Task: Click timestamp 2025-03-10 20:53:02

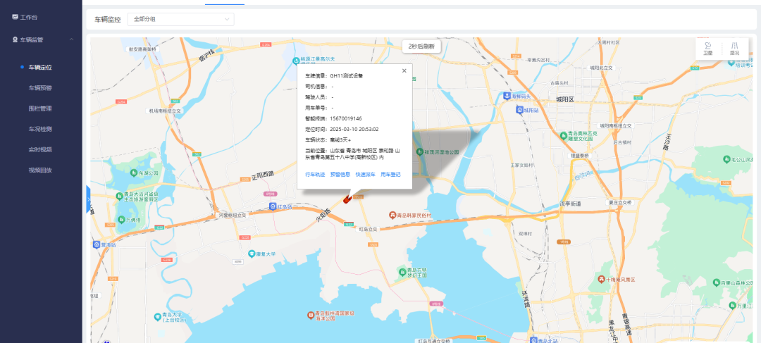Action: 354,129
